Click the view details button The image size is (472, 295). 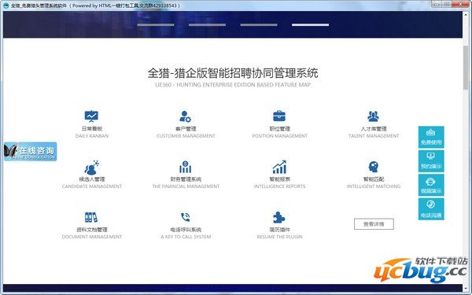click(x=374, y=224)
